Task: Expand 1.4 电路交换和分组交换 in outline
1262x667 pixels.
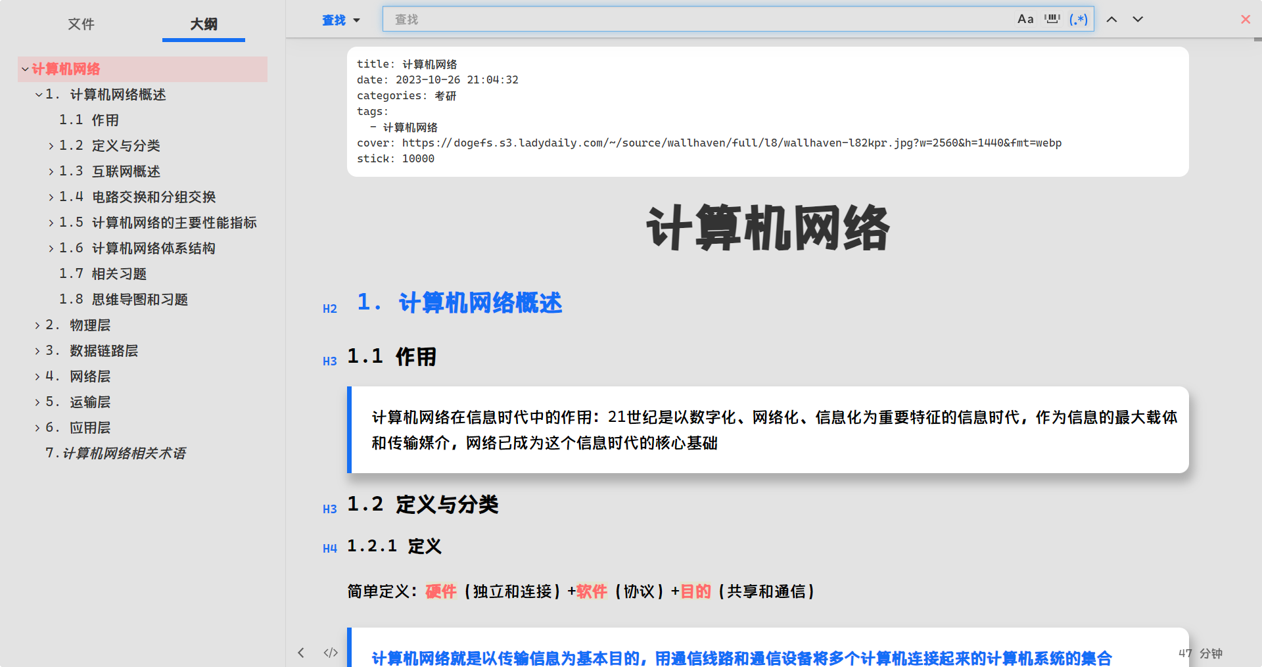Action: pos(51,197)
